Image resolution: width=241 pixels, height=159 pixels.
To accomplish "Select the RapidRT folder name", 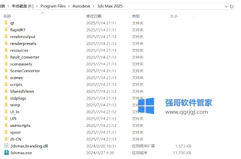I will click(x=18, y=30).
